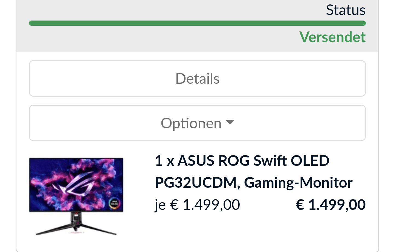The image size is (394, 252).
Task: Click the word Gaming-Monitor in the title
Action: pyautogui.click(x=298, y=183)
